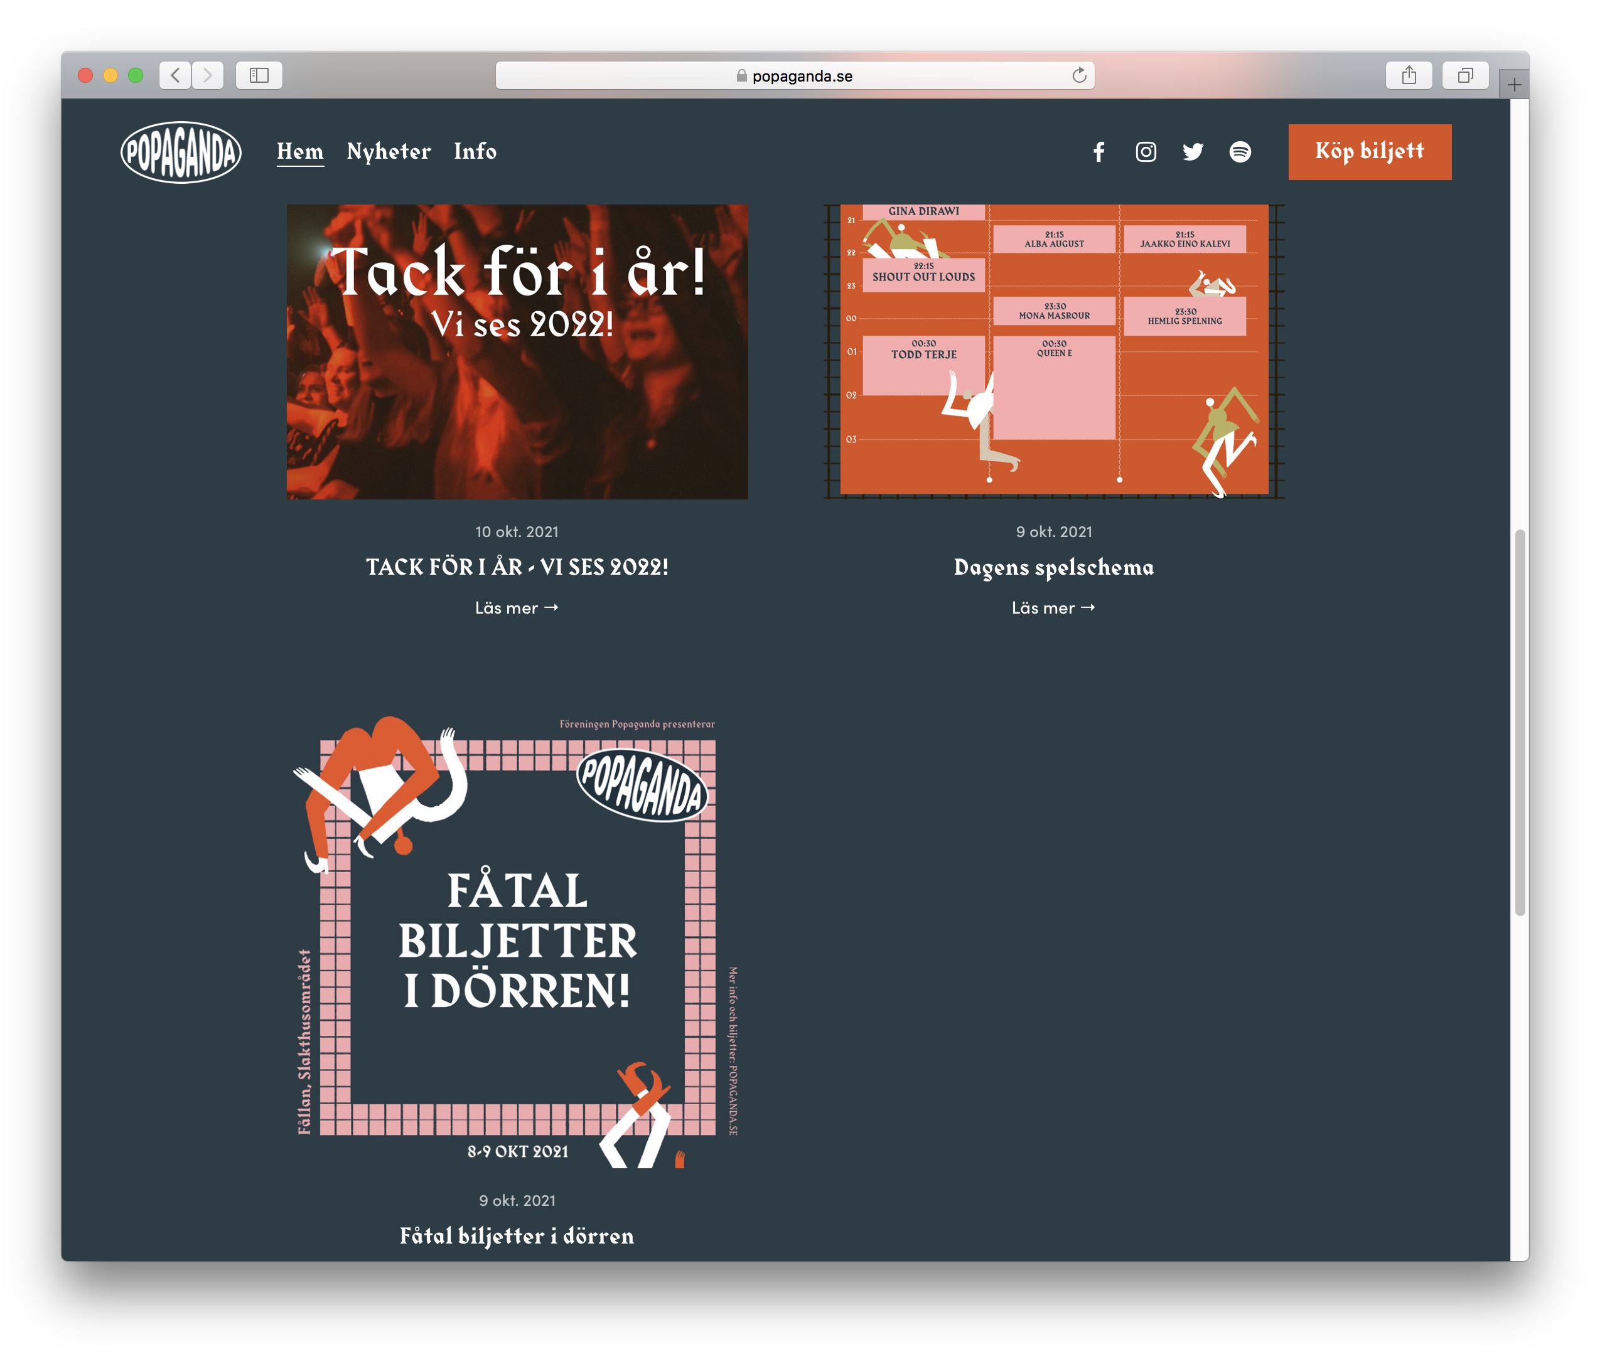1617x1364 pixels.
Task: Reload the page with the refresh icon
Action: (x=1079, y=76)
